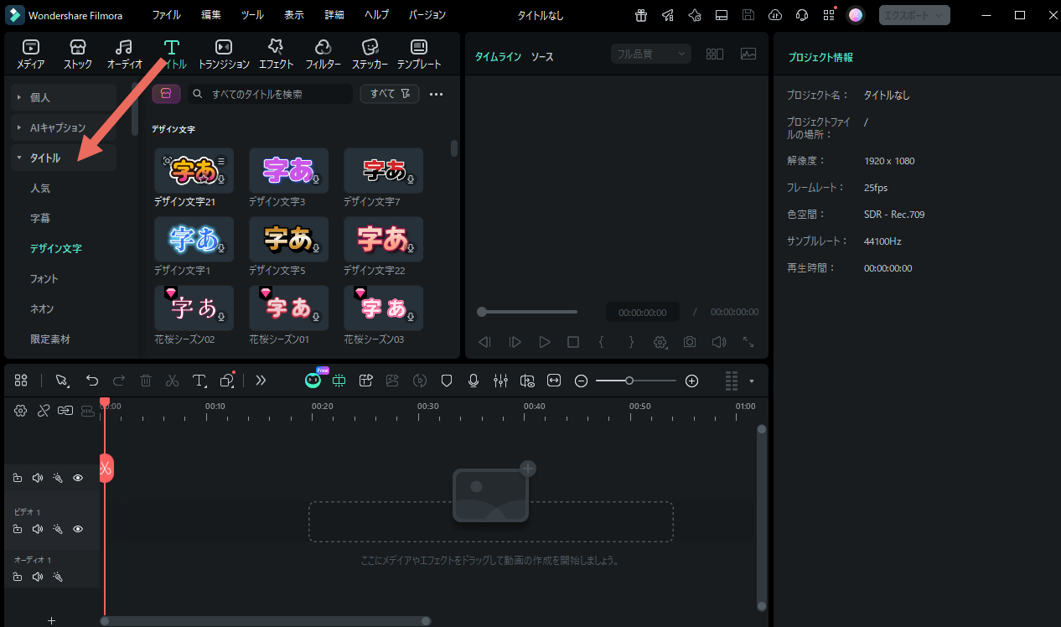The width and height of the screenshot is (1061, 627).
Task: Open the ファイル menu
Action: coord(166,14)
